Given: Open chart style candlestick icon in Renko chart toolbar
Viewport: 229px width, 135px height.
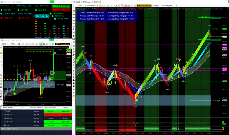Looking at the screenshot, I should [100, 6].
